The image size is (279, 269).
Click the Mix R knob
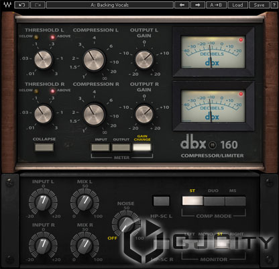tap(85, 246)
